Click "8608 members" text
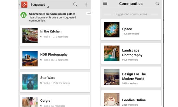Screen dimensions: 178x107 coord(130,60)
